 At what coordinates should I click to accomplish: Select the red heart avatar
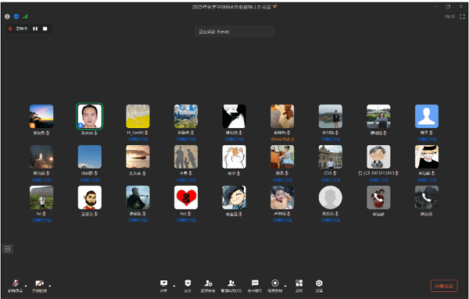point(186,198)
